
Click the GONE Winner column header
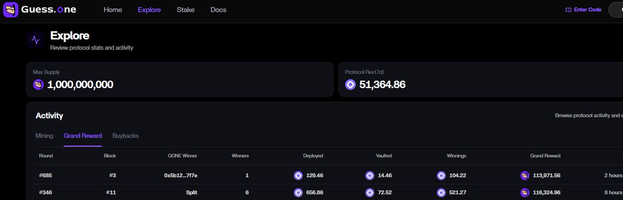pos(182,155)
